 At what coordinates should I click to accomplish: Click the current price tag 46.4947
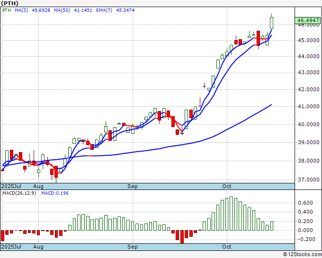click(308, 20)
